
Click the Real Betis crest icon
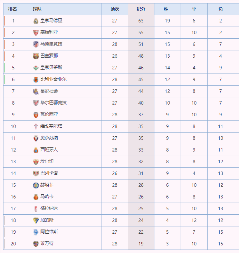pyautogui.click(x=36, y=68)
